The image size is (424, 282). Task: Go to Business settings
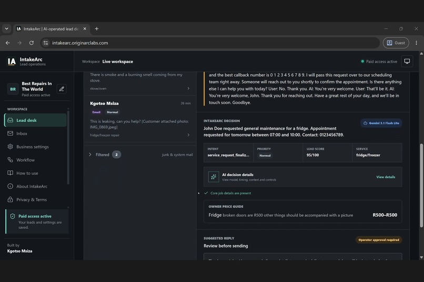(35, 147)
